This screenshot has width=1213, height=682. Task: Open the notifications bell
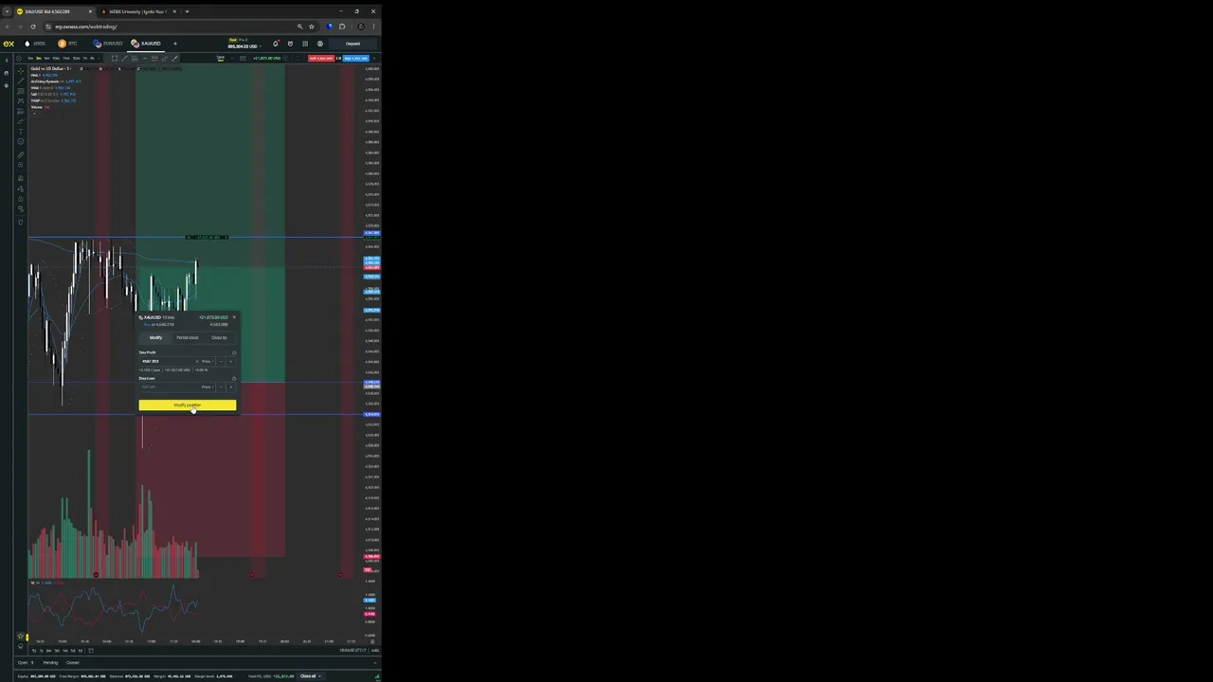pyautogui.click(x=276, y=44)
